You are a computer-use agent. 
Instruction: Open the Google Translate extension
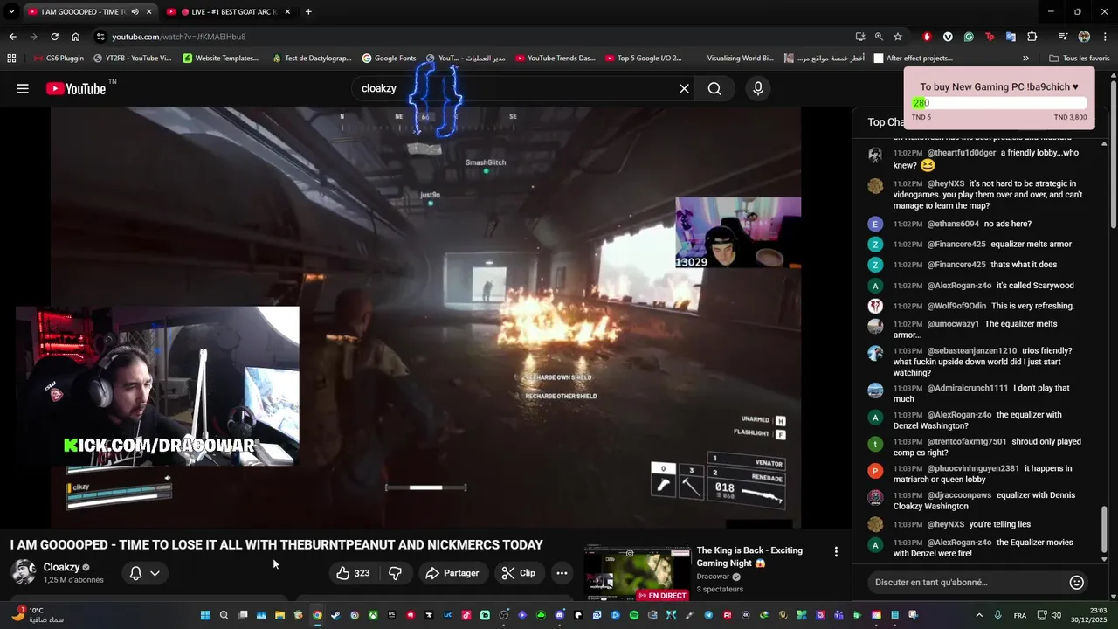pyautogui.click(x=1011, y=37)
